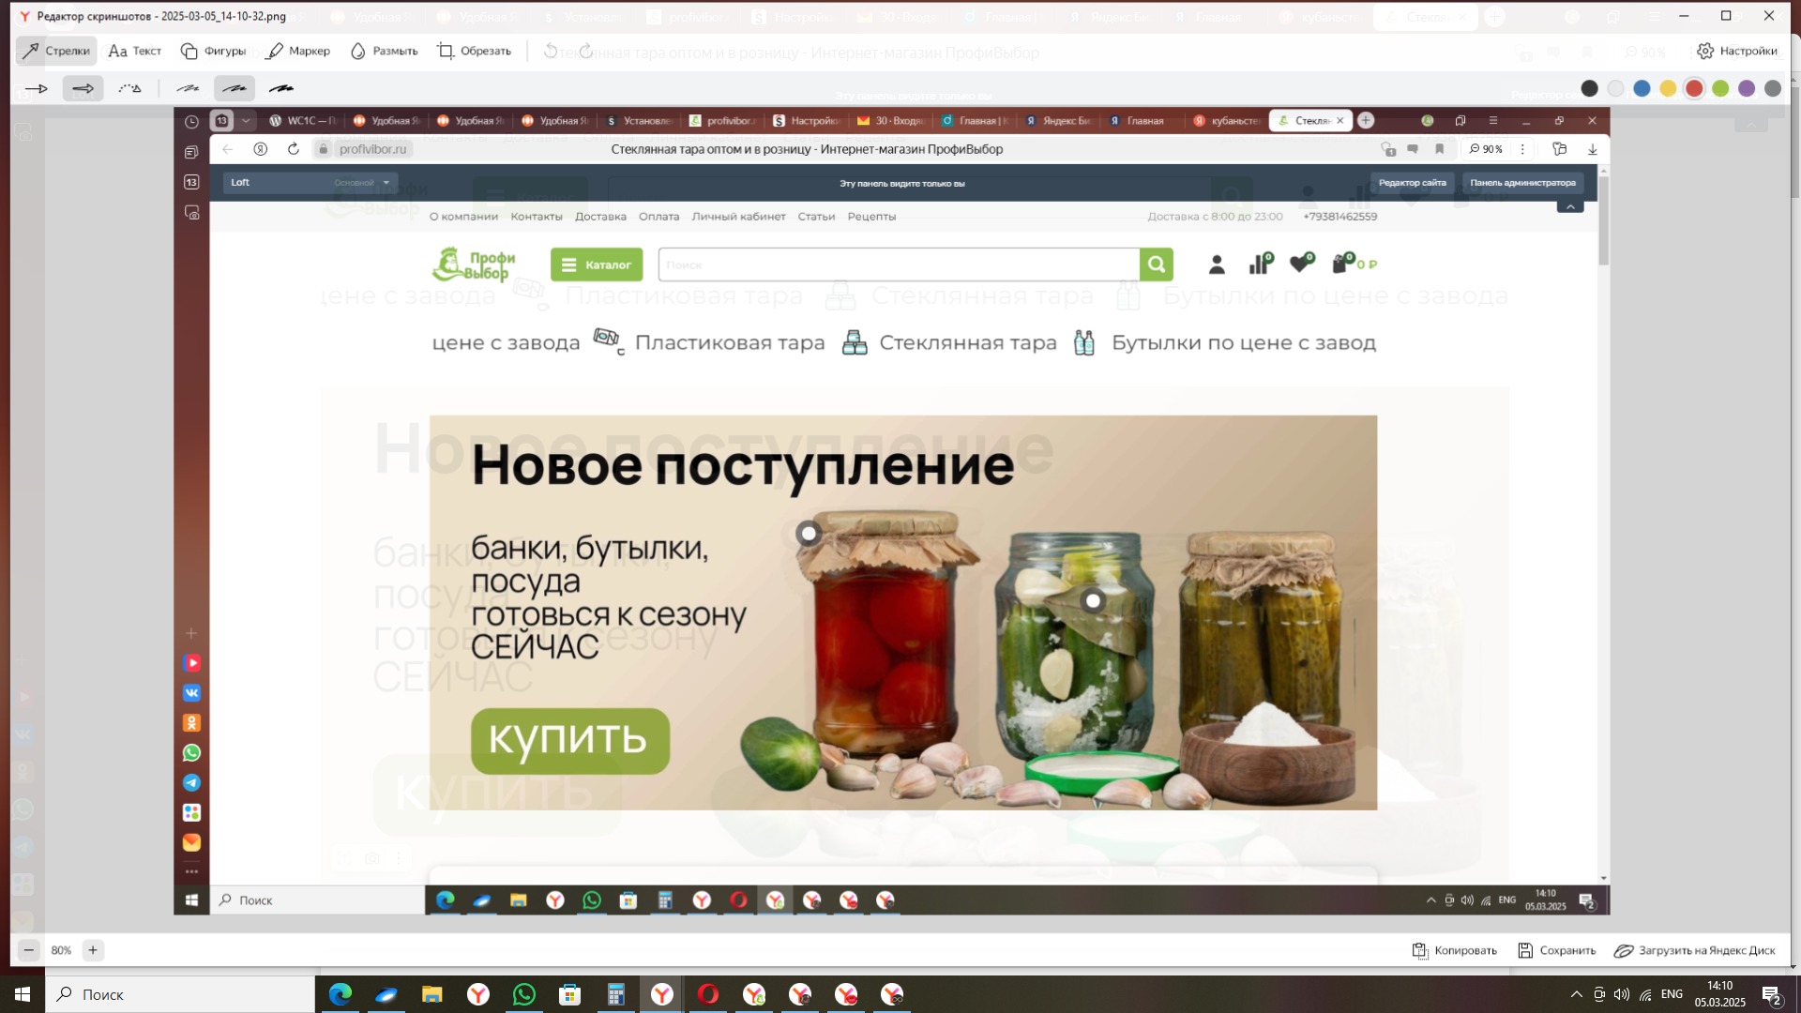Select the simple thin arrow style
The height and width of the screenshot is (1013, 1801).
pos(37,88)
